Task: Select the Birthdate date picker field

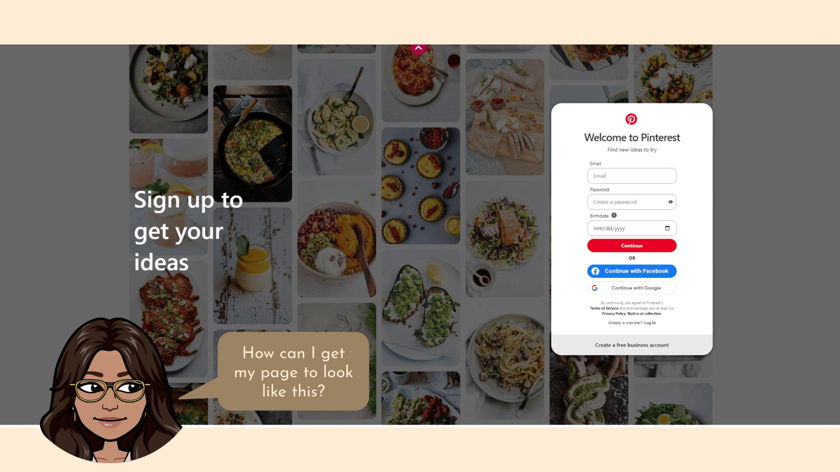Action: 632,228
